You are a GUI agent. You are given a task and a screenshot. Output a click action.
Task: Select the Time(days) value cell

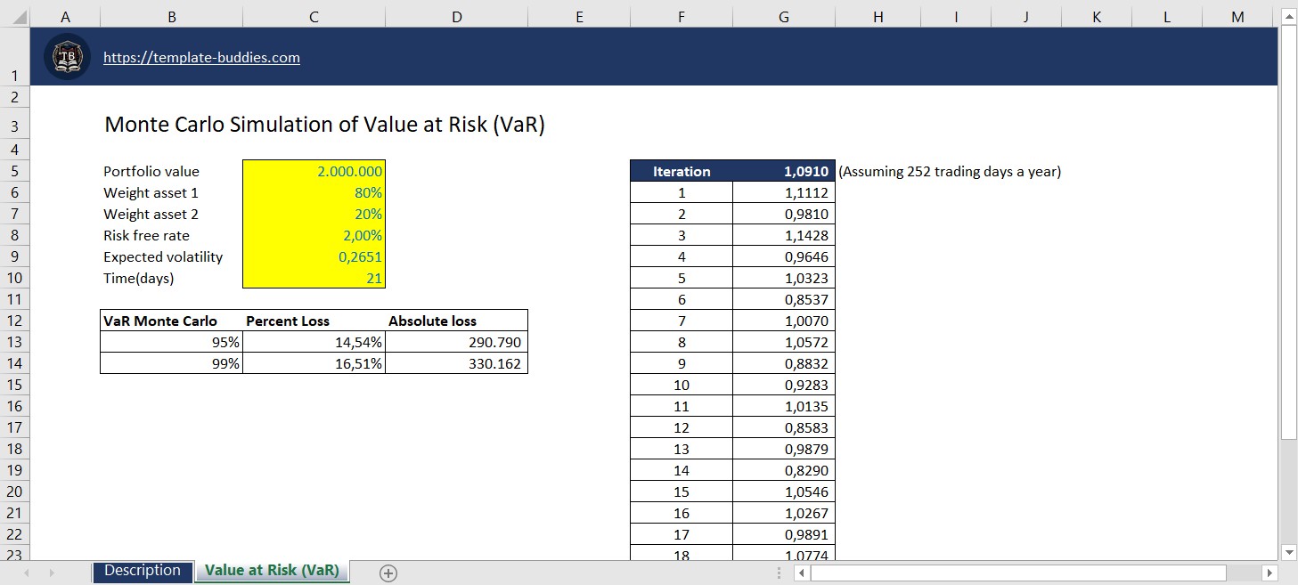tap(314, 278)
